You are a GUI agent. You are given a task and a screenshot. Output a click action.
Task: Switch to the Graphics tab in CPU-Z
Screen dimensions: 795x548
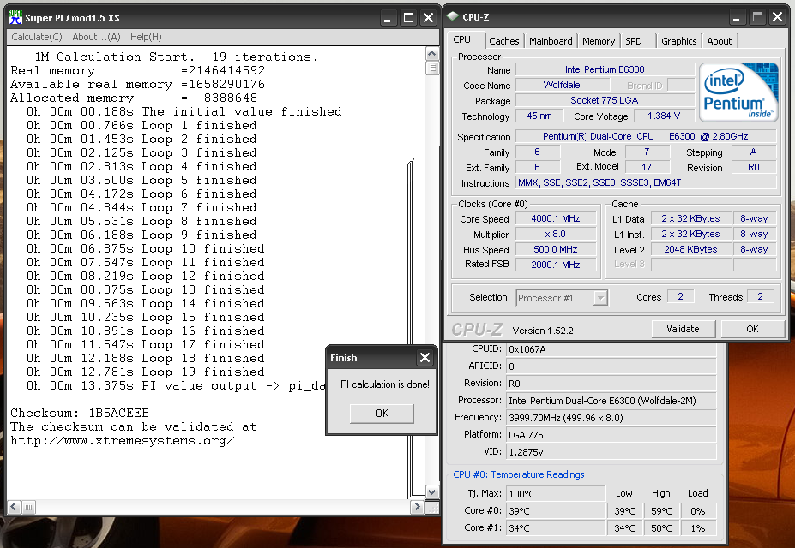679,41
